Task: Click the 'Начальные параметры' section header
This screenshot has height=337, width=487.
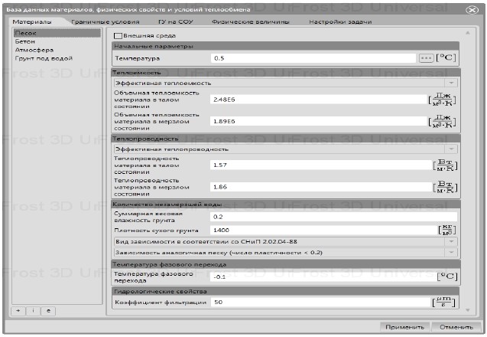Action: click(x=285, y=46)
